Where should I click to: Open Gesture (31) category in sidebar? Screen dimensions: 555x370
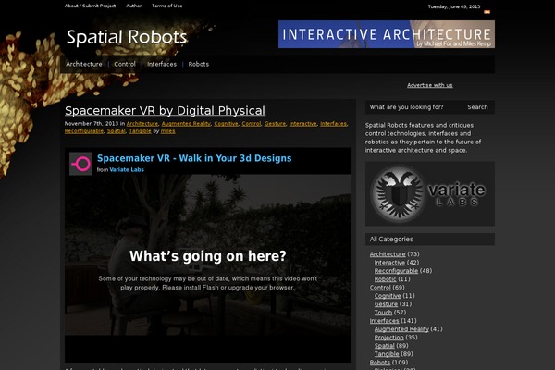pyautogui.click(x=386, y=304)
